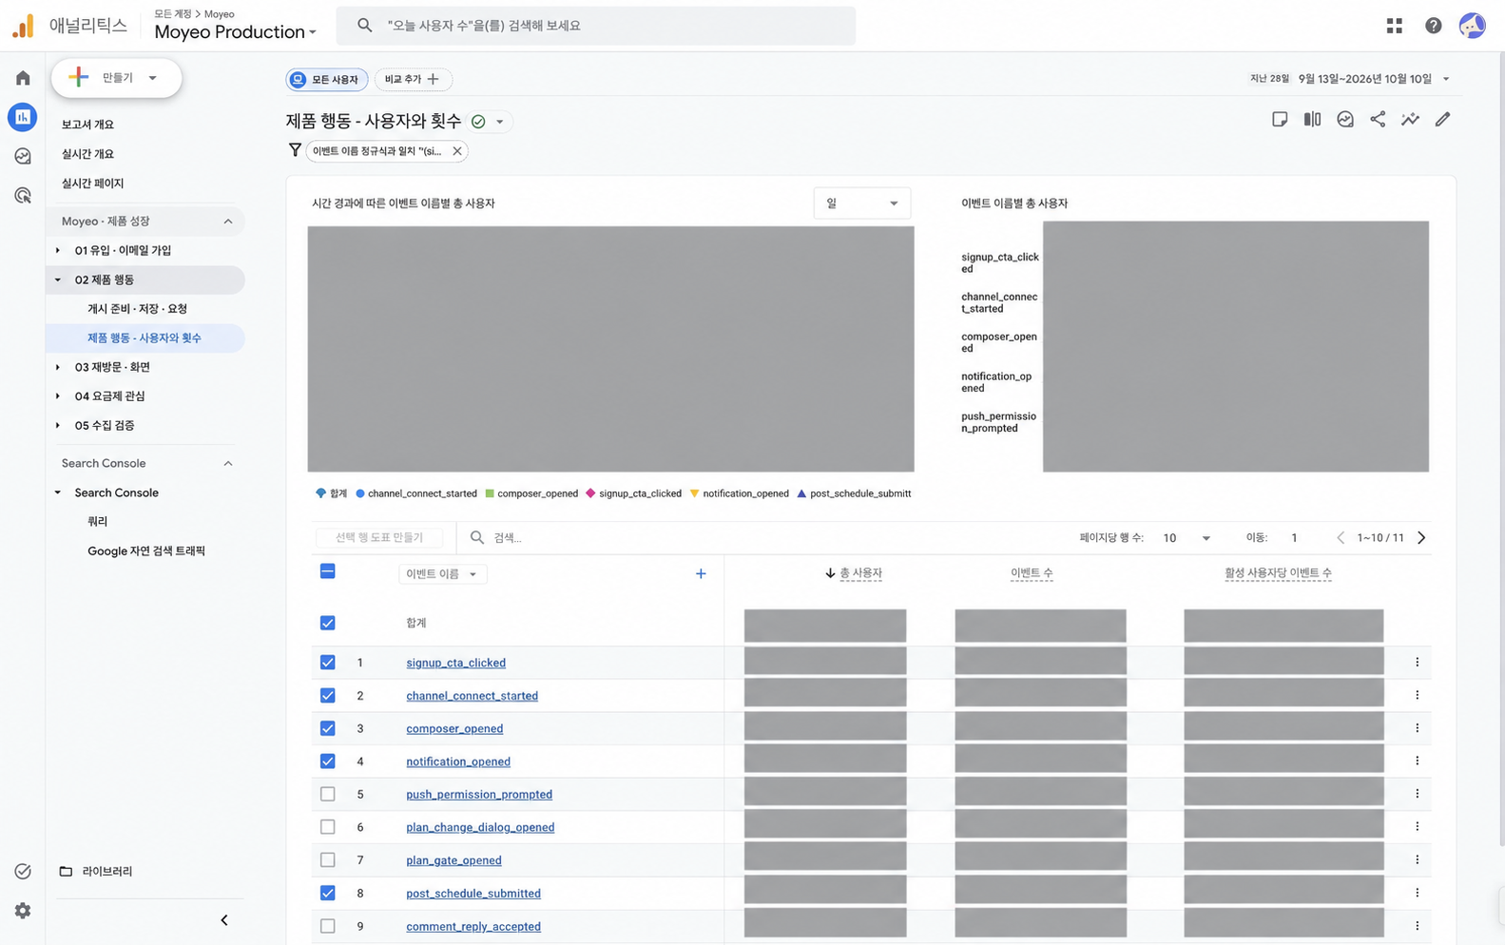Click the 비교 추가 button
Image resolution: width=1505 pixels, height=945 pixels.
413,80
